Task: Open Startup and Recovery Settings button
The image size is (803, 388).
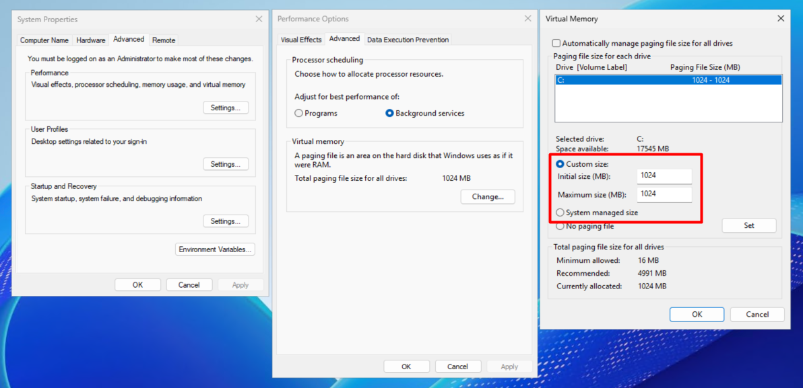Action: click(x=226, y=221)
